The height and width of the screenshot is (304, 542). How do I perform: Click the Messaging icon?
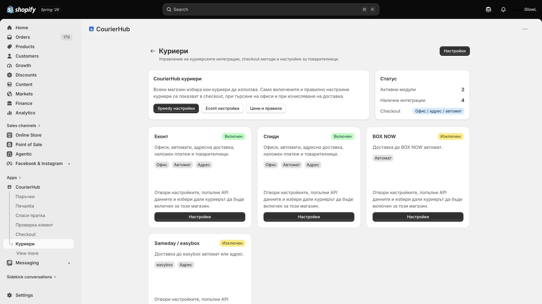click(x=9, y=263)
